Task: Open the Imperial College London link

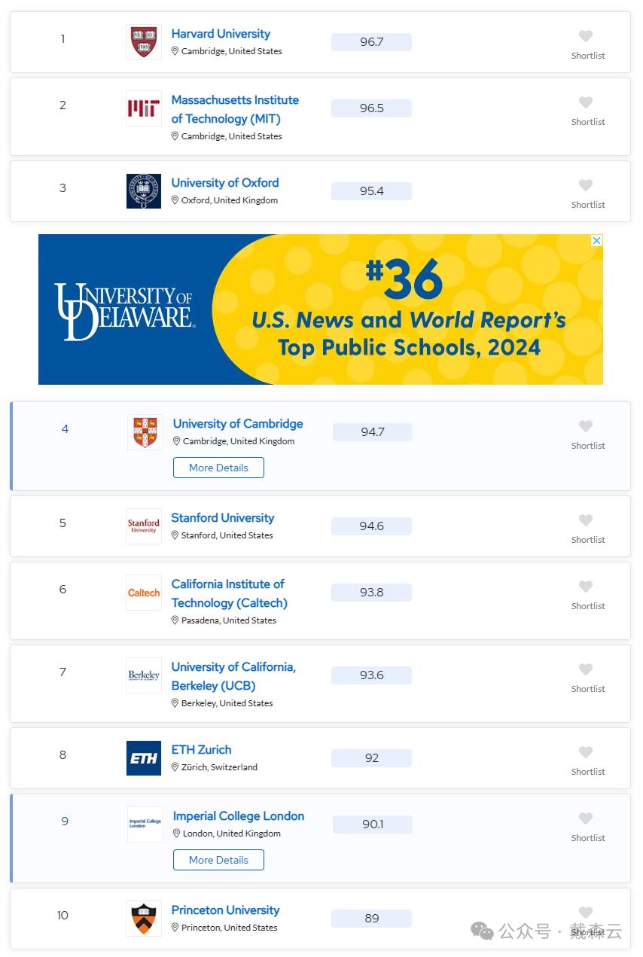Action: click(x=239, y=816)
